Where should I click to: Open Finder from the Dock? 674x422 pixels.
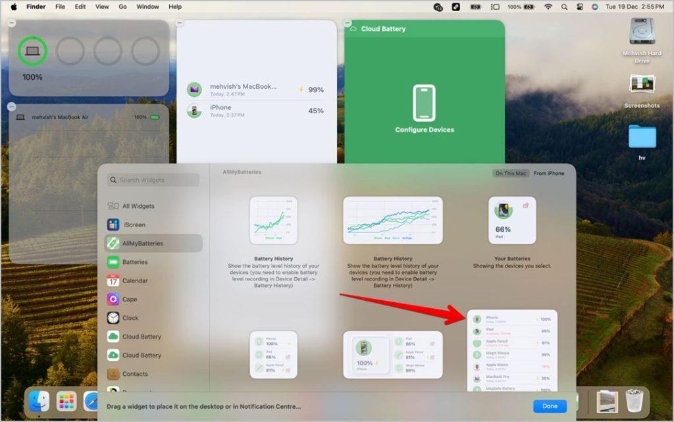pos(39,402)
